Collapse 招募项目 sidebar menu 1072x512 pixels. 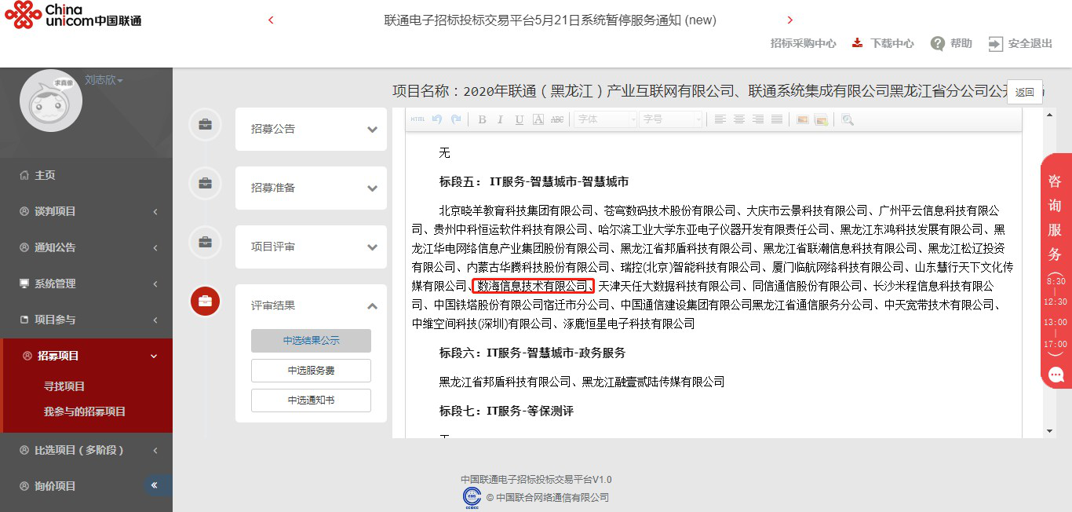coord(86,356)
